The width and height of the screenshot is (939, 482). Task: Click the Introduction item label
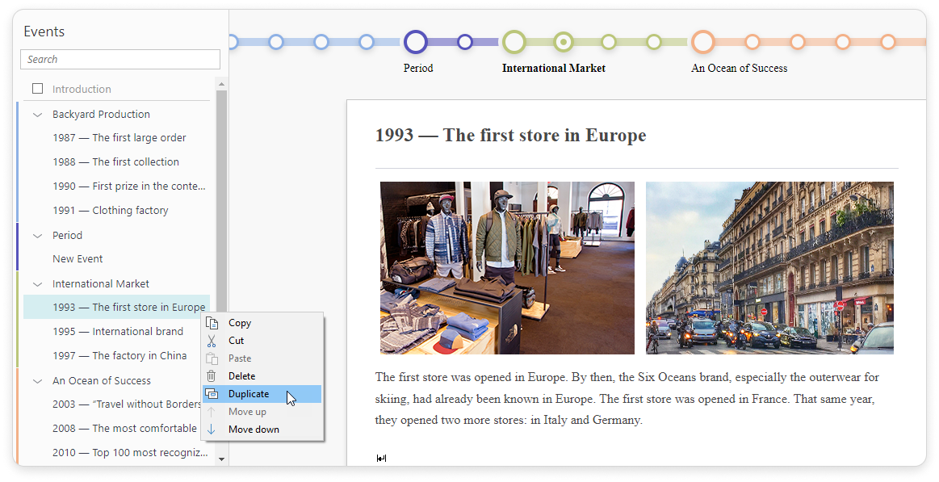coord(82,90)
